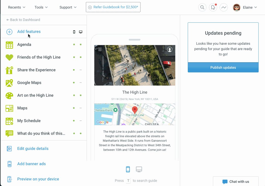Click the Publish updates button
This screenshot has height=186, width=265.
pos(223,68)
